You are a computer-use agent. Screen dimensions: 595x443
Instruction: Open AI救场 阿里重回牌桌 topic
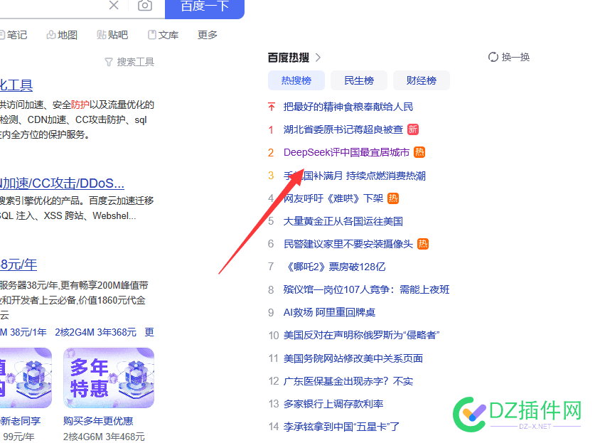click(x=329, y=312)
